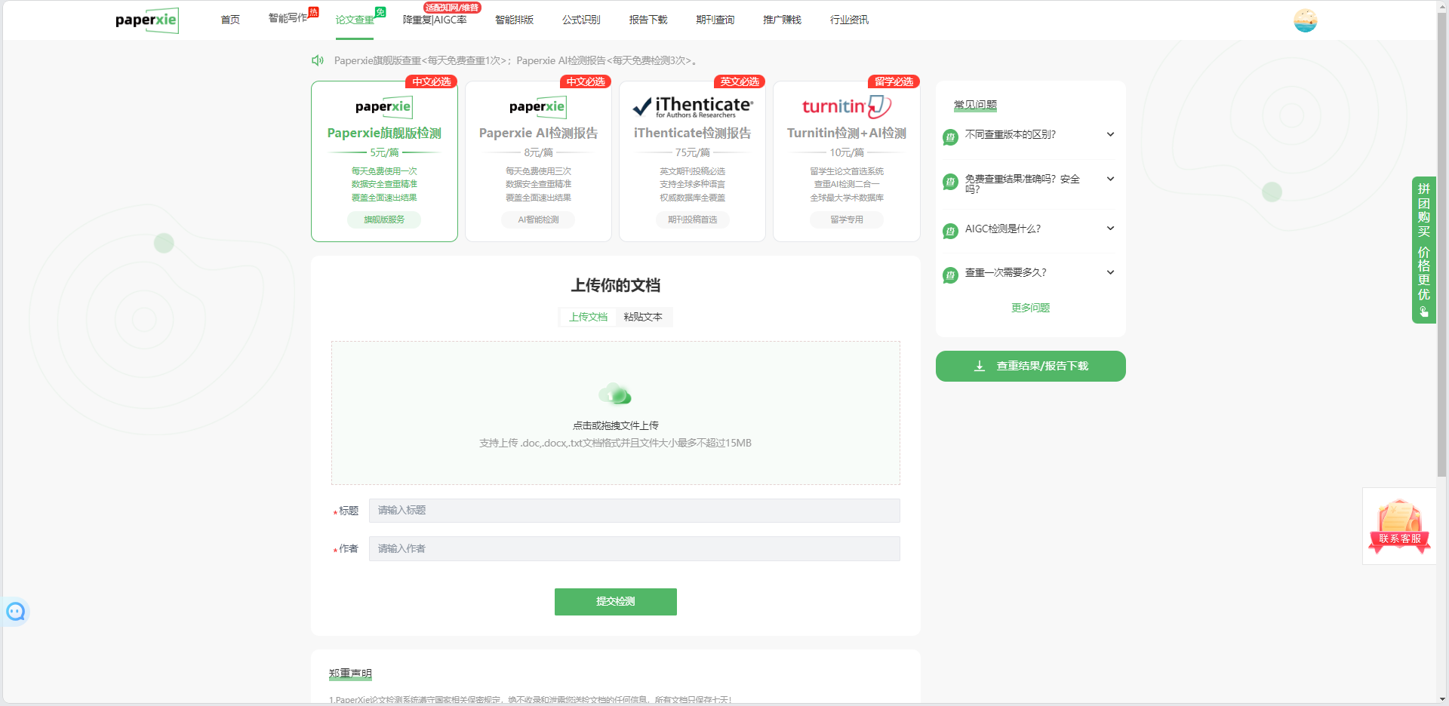Image resolution: width=1449 pixels, height=706 pixels.
Task: Click the cloud upload icon
Action: pyautogui.click(x=615, y=394)
